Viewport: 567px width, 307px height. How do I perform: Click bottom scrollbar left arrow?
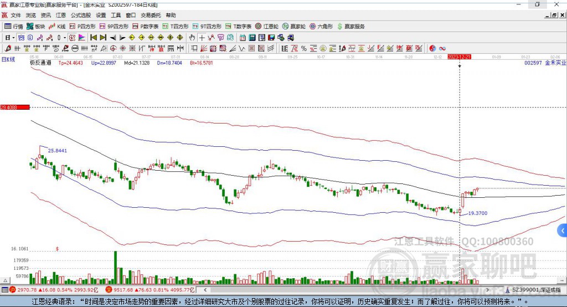point(205,290)
